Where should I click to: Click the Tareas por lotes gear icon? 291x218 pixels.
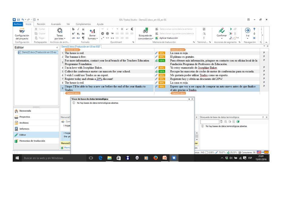60,30
